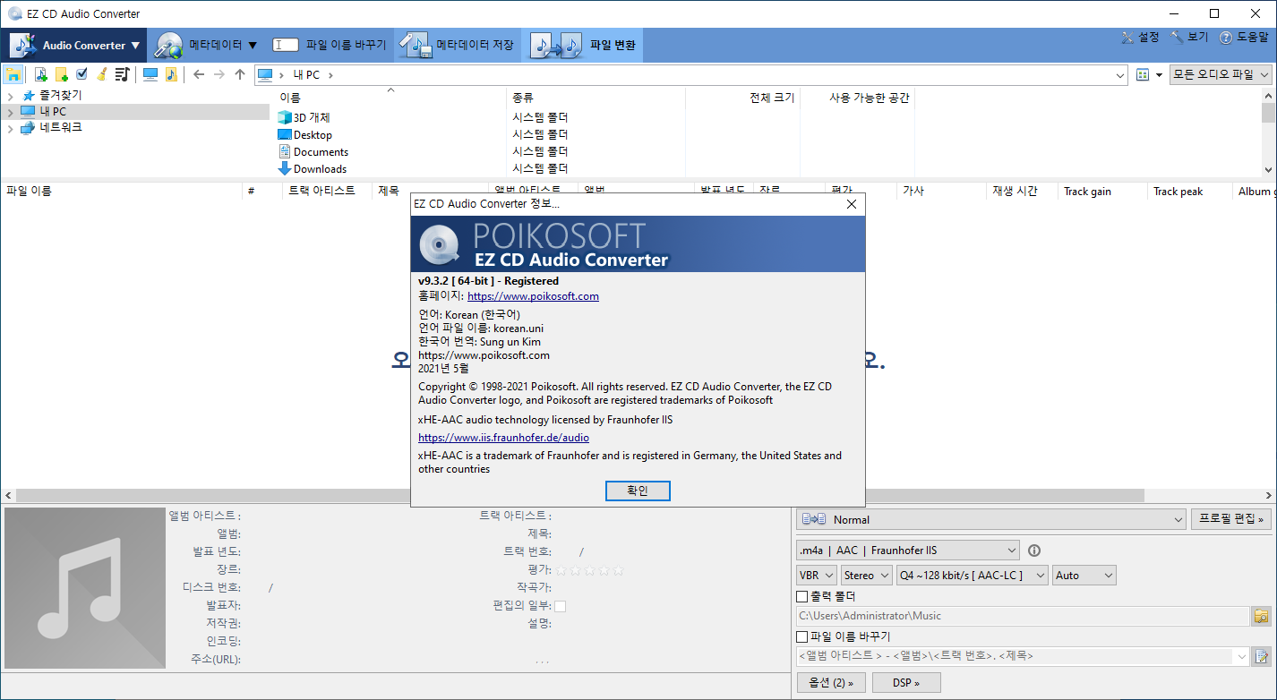Expand the 네트워크 tree node
Viewport: 1277px width, 700px height.
click(x=10, y=128)
